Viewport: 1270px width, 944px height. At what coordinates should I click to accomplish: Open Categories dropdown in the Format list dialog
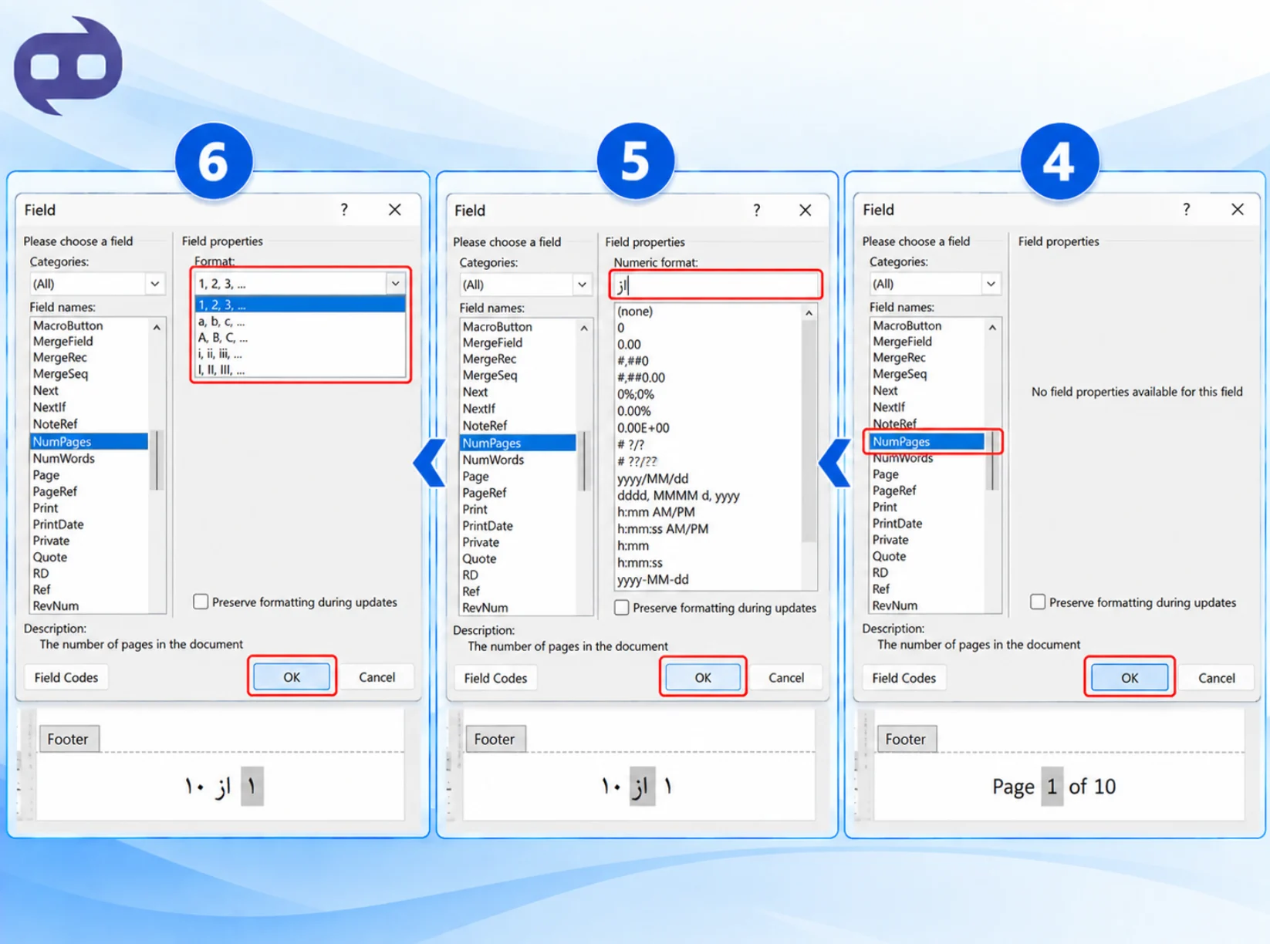(155, 284)
